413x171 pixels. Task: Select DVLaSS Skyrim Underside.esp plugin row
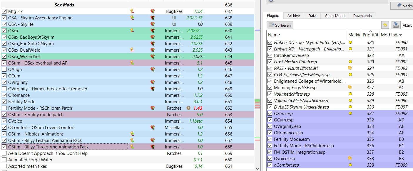(340, 107)
